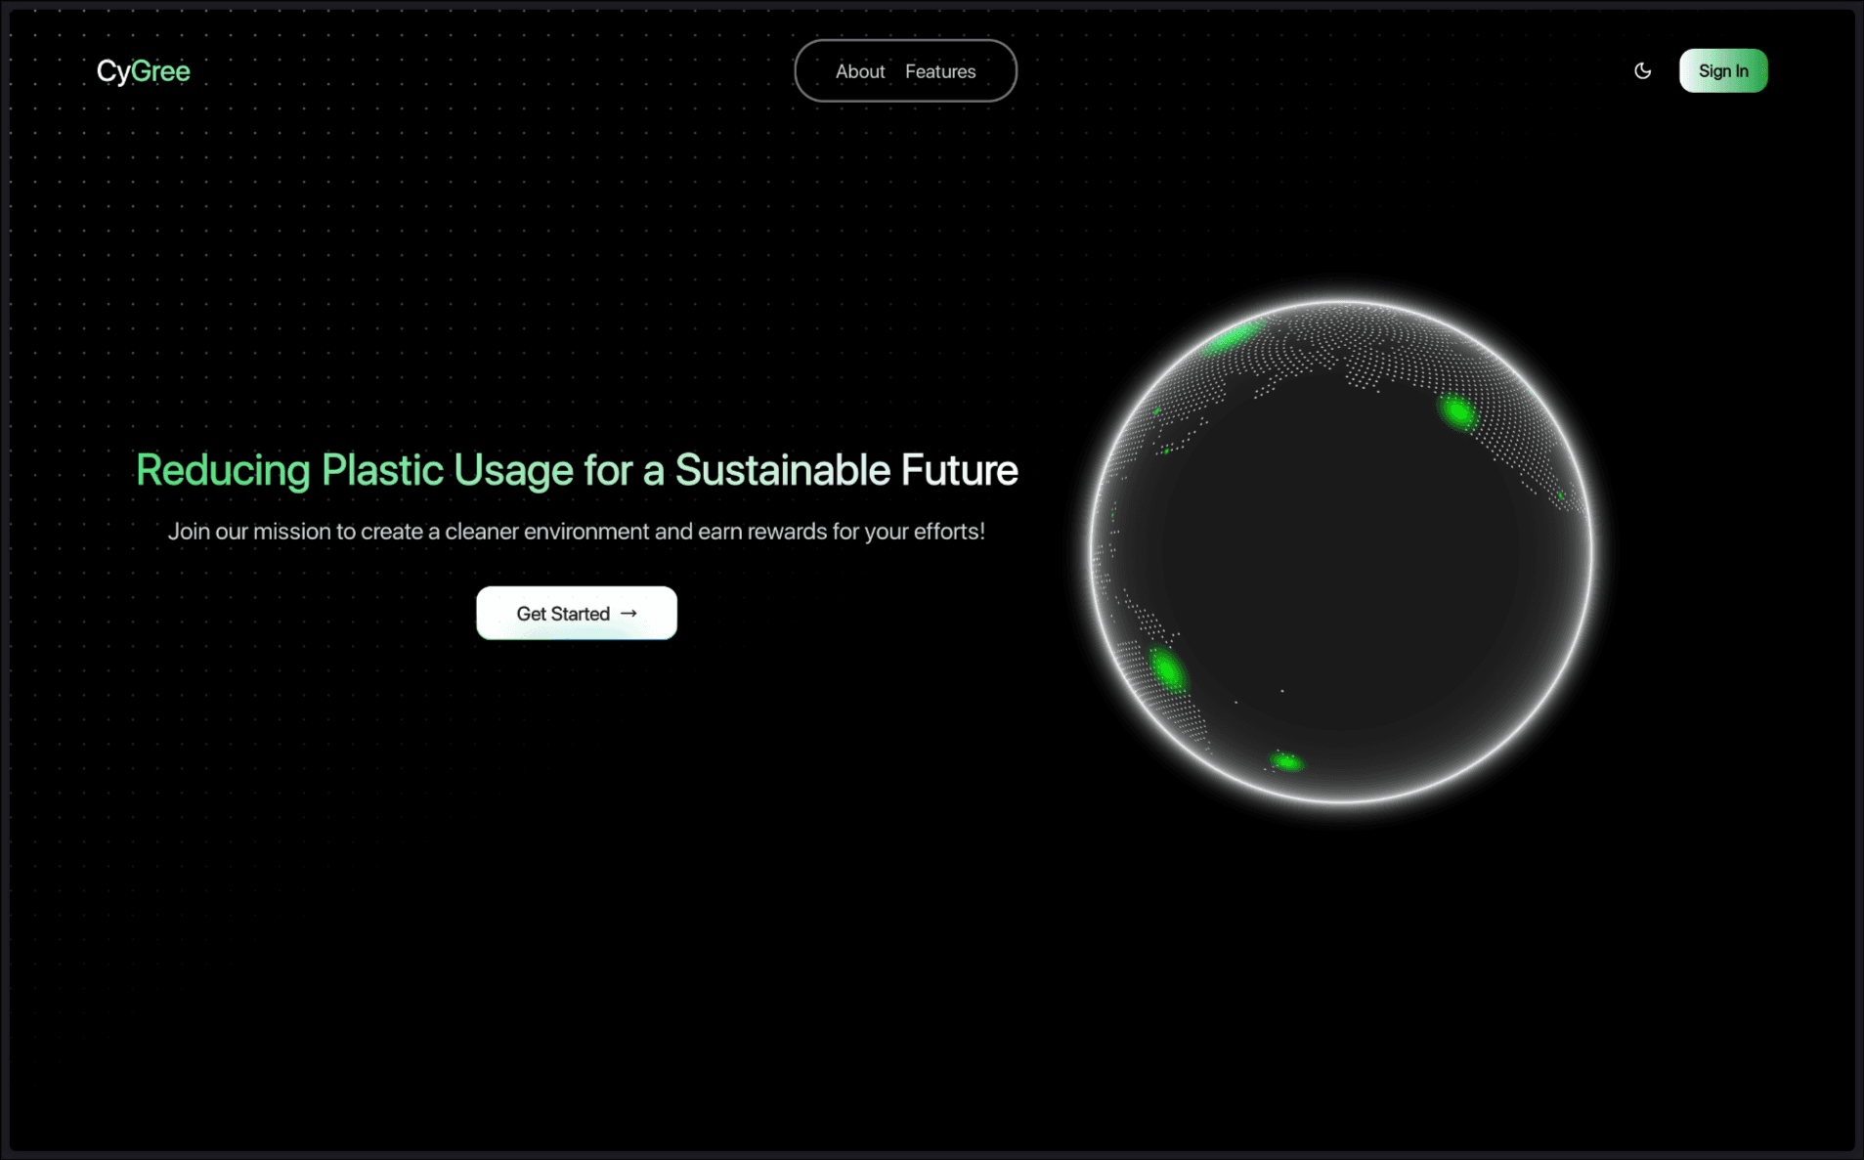Click the arrow icon inside Get Started

coord(629,613)
